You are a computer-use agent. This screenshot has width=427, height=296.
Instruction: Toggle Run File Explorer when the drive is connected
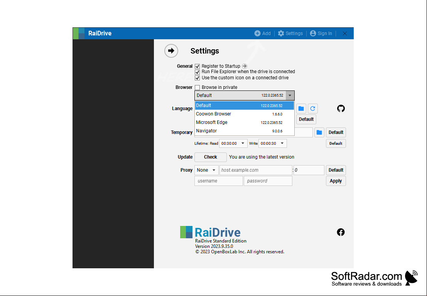[197, 72]
